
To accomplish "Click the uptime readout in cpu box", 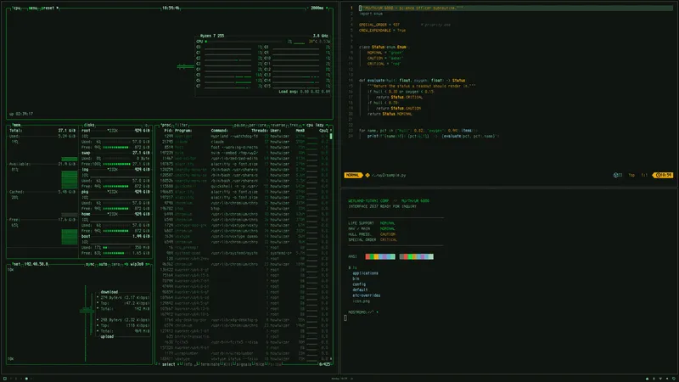I will pos(20,114).
